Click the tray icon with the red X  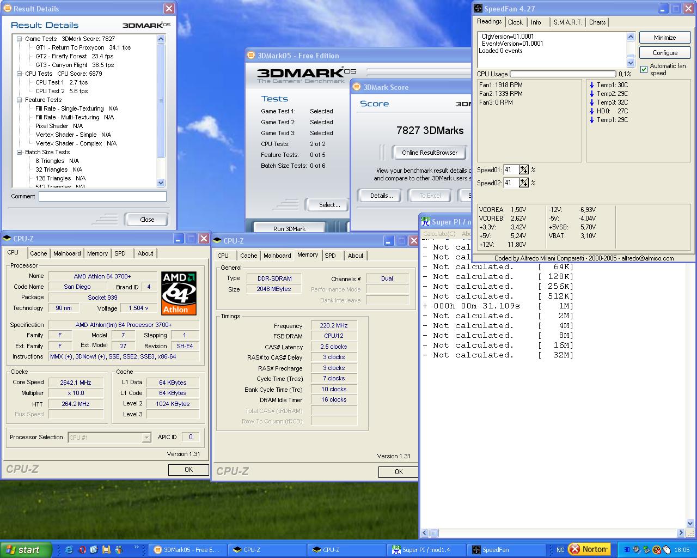tap(656, 550)
